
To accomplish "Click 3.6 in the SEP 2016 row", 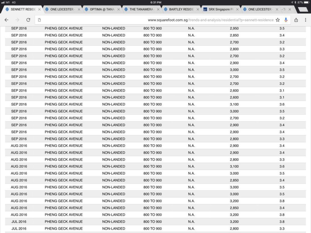I will click(282, 105).
